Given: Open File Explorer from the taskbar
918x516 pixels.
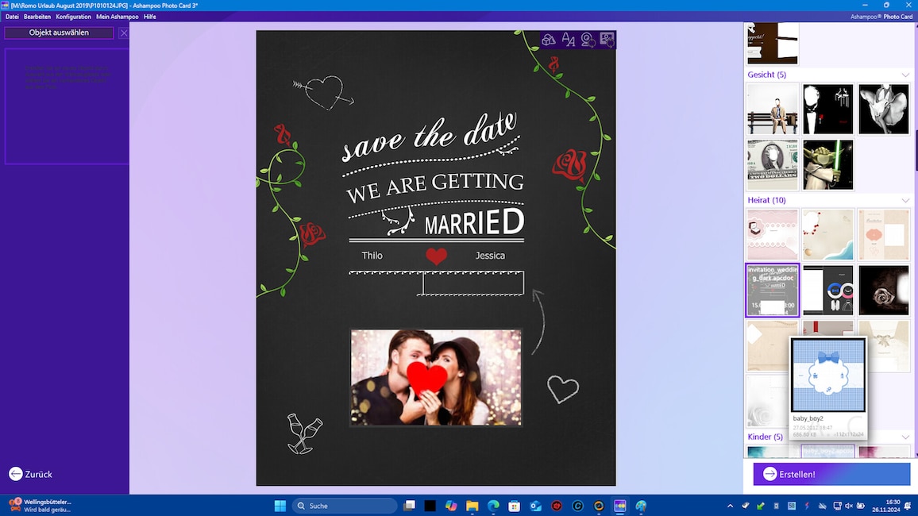Looking at the screenshot, I should click(472, 506).
